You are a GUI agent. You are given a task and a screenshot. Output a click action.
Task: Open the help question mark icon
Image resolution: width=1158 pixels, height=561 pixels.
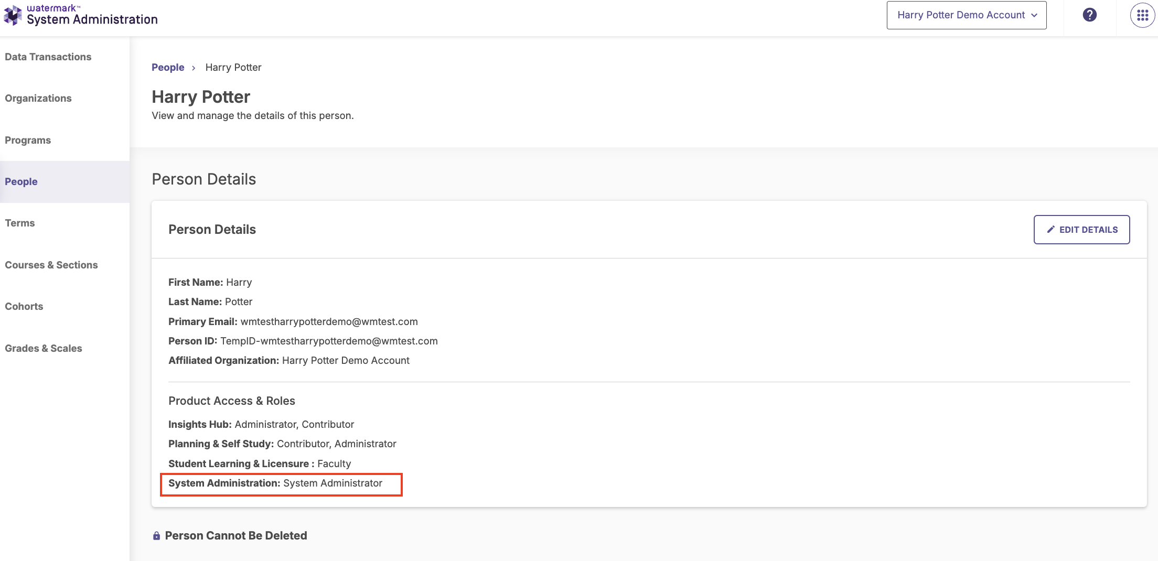point(1089,15)
